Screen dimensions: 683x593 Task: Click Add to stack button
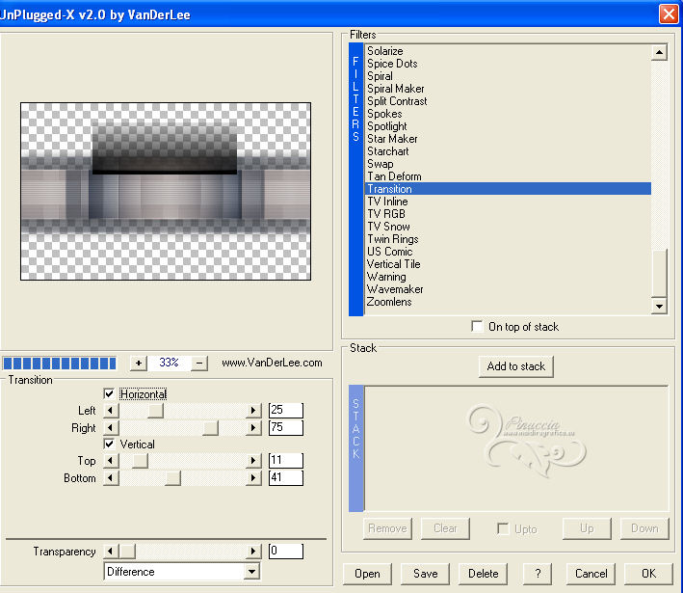coord(515,366)
